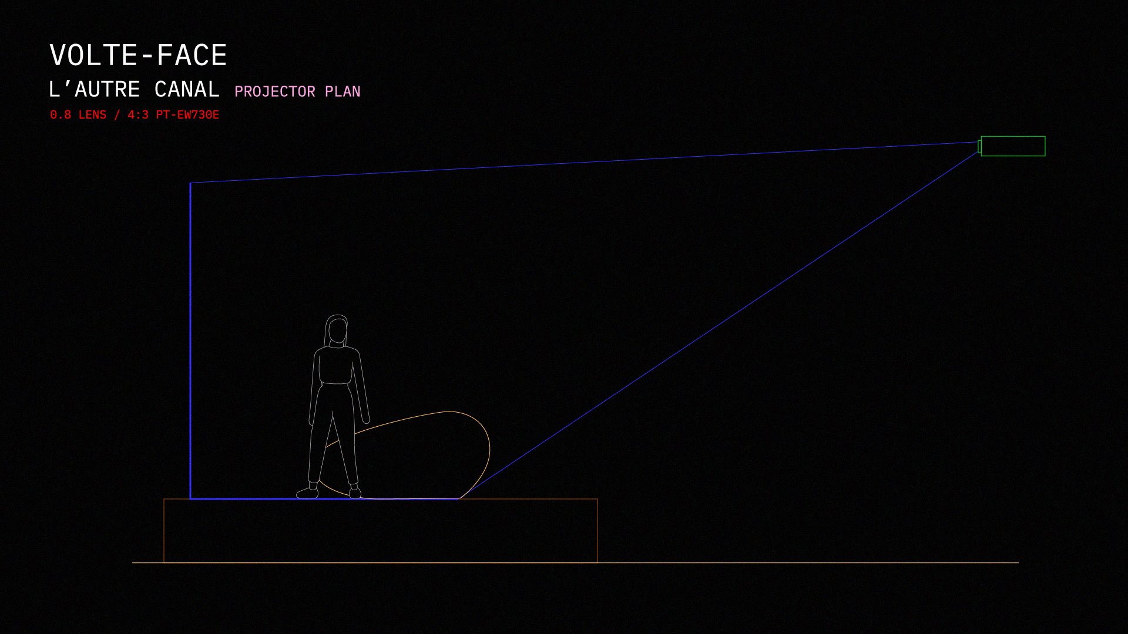Click the standing figure's head

click(x=337, y=331)
